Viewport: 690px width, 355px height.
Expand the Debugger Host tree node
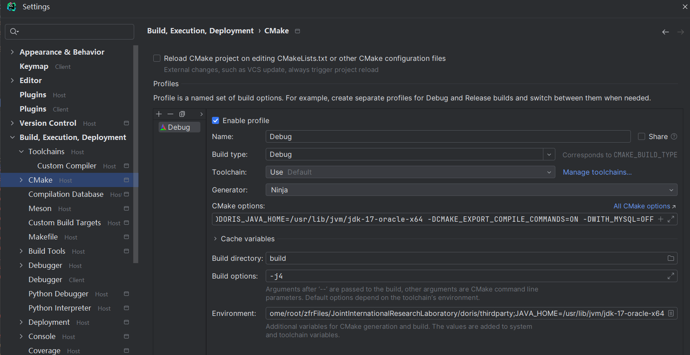[21, 265]
